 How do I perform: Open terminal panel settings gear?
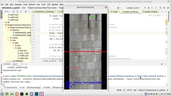click(162, 64)
